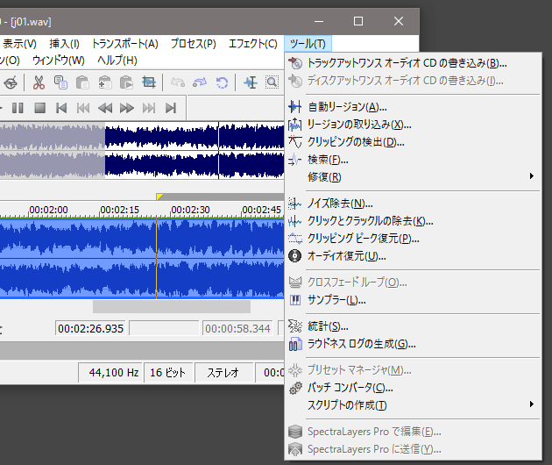Click the Fast Forward transport button
552x465 pixels.
127,108
